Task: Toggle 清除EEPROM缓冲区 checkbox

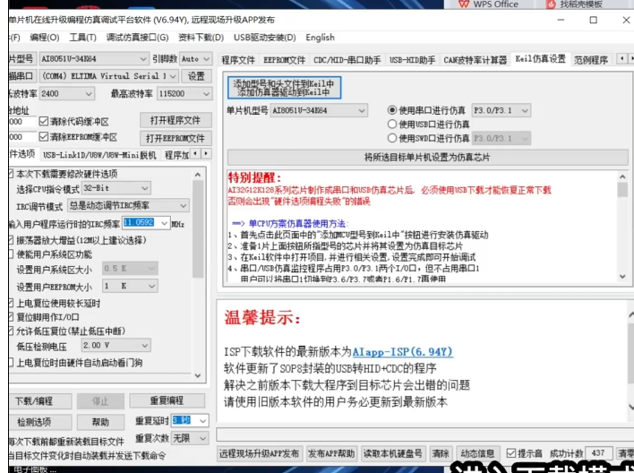Action: coord(44,137)
